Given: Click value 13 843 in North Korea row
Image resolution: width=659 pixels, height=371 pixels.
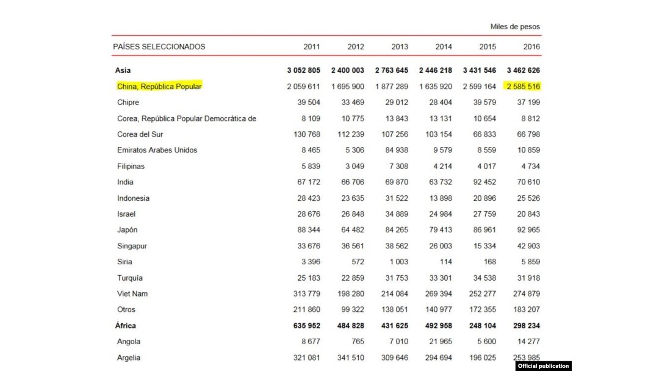Looking at the screenshot, I should pyautogui.click(x=397, y=118).
